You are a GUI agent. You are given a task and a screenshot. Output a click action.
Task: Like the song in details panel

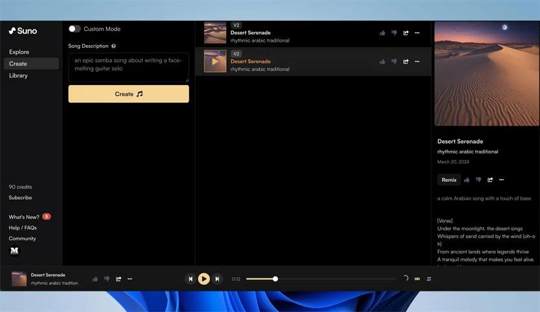coord(466,180)
